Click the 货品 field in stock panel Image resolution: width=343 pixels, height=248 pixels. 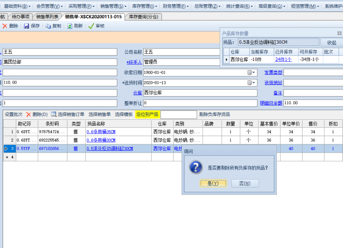click(278, 42)
